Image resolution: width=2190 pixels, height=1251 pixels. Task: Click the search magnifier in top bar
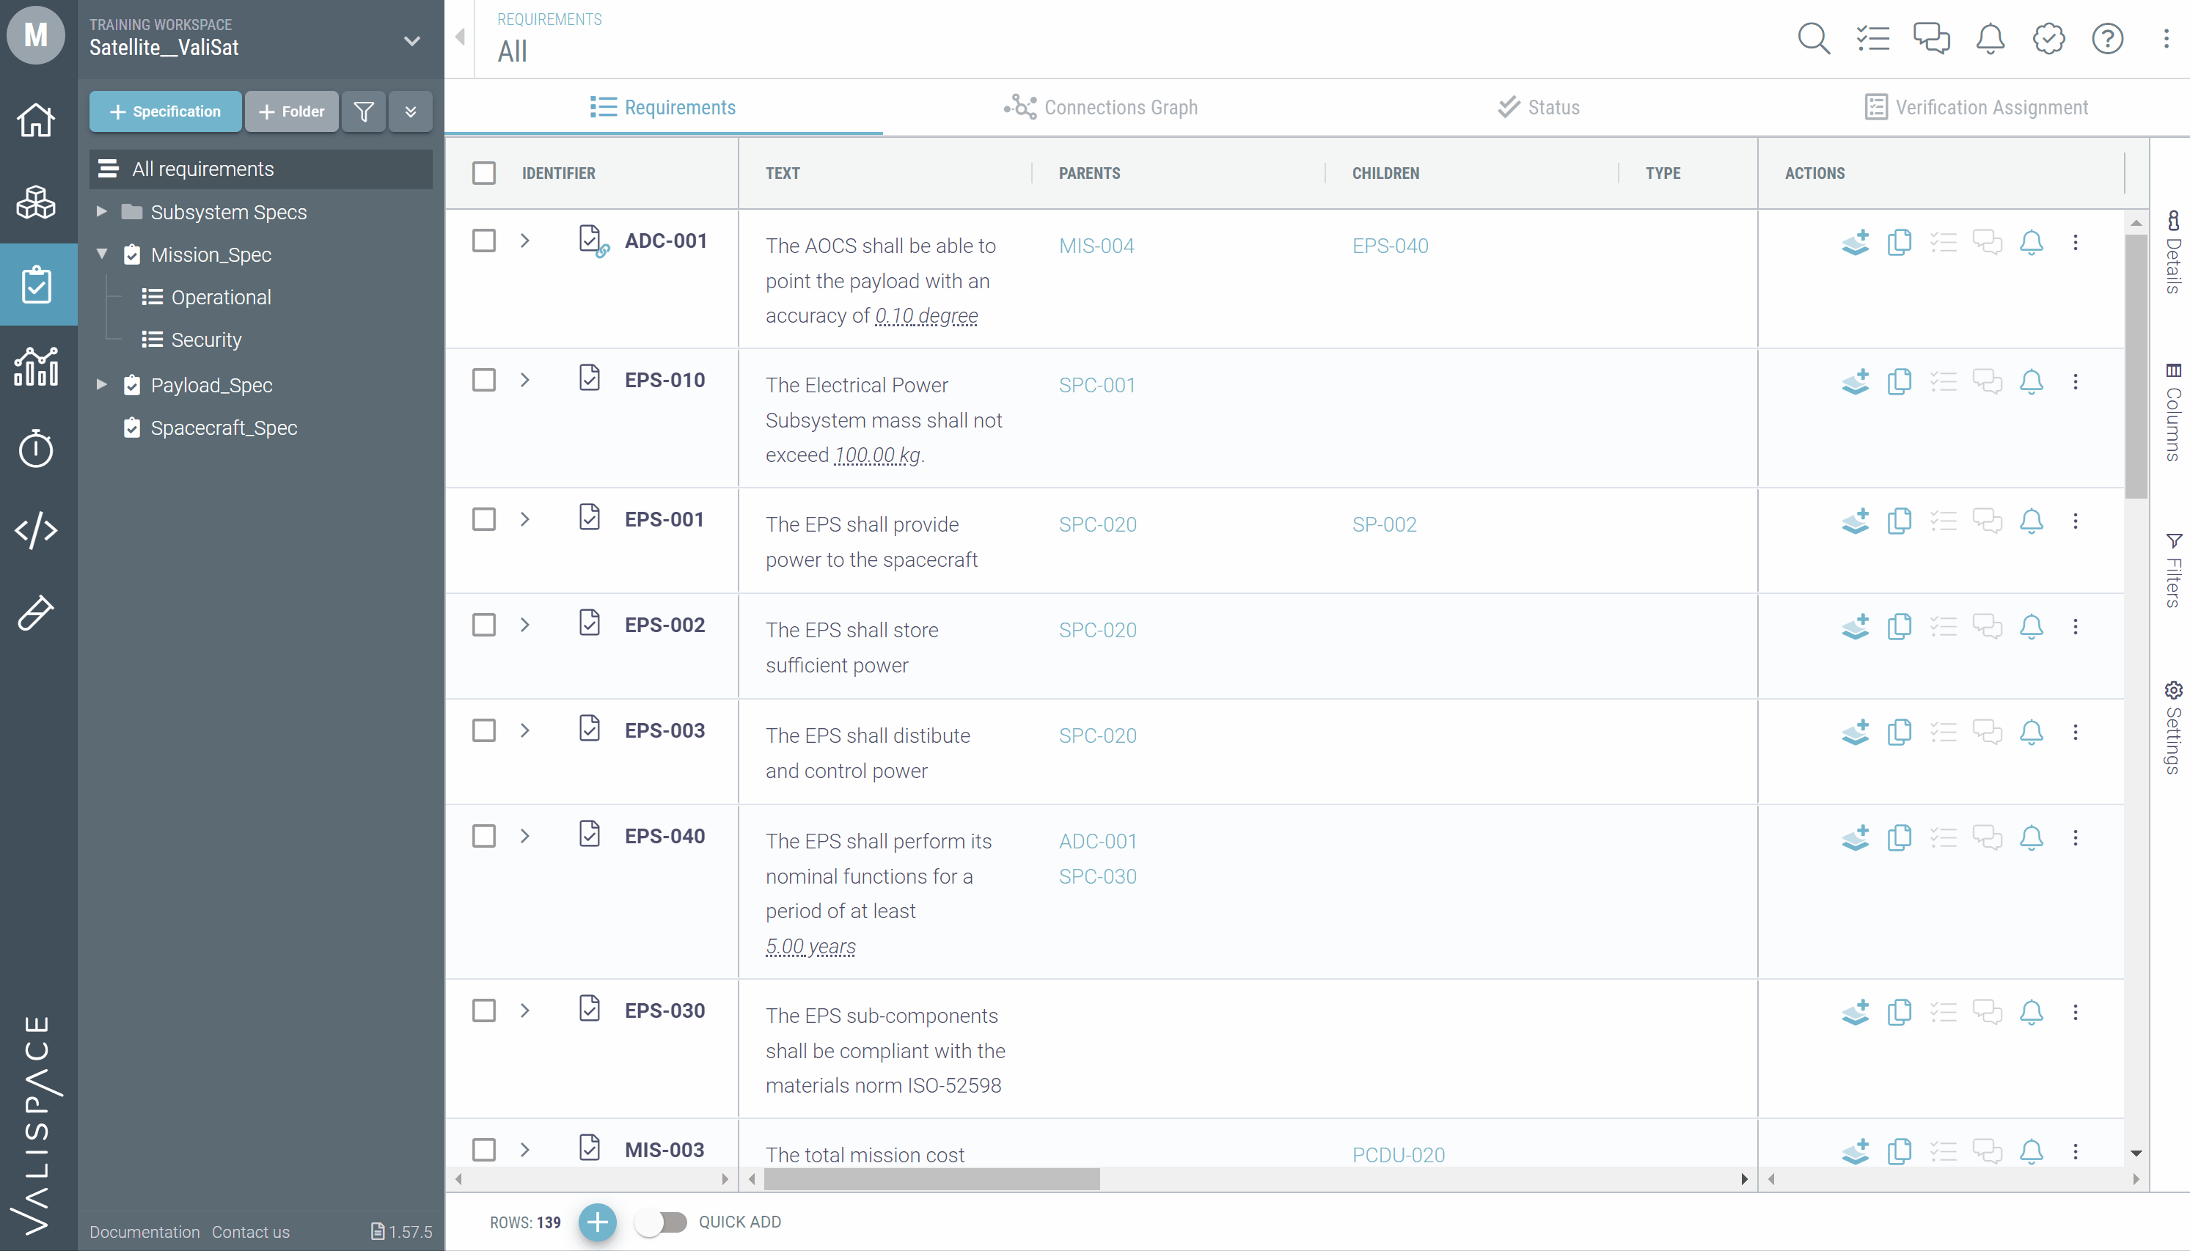click(1813, 39)
